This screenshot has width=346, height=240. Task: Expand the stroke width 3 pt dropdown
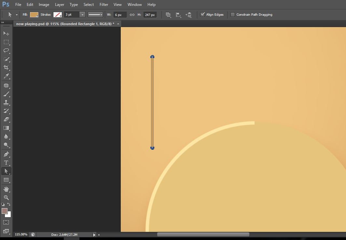point(82,15)
